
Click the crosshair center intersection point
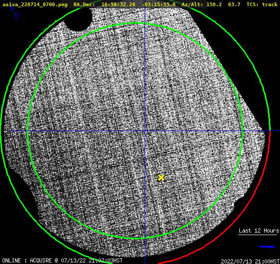145,131
